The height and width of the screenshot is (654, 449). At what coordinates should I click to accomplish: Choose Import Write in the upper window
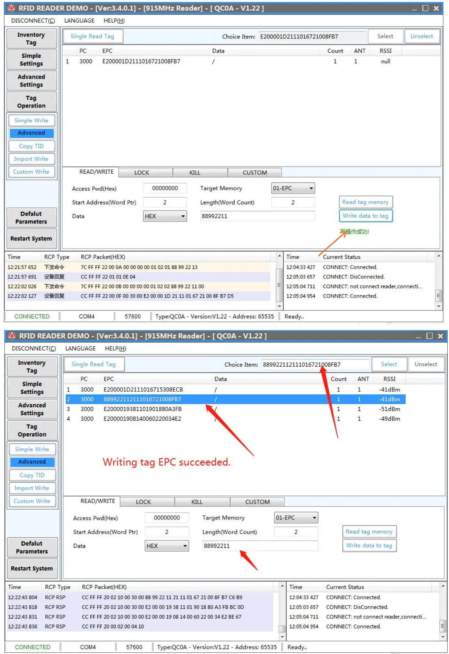[32, 159]
